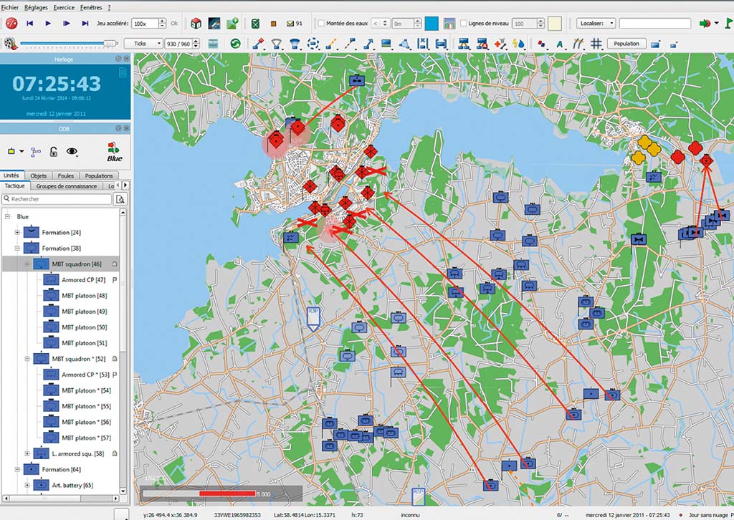This screenshot has height=520, width=734.
Task: Click the Rechercher search field
Action: click(x=57, y=199)
